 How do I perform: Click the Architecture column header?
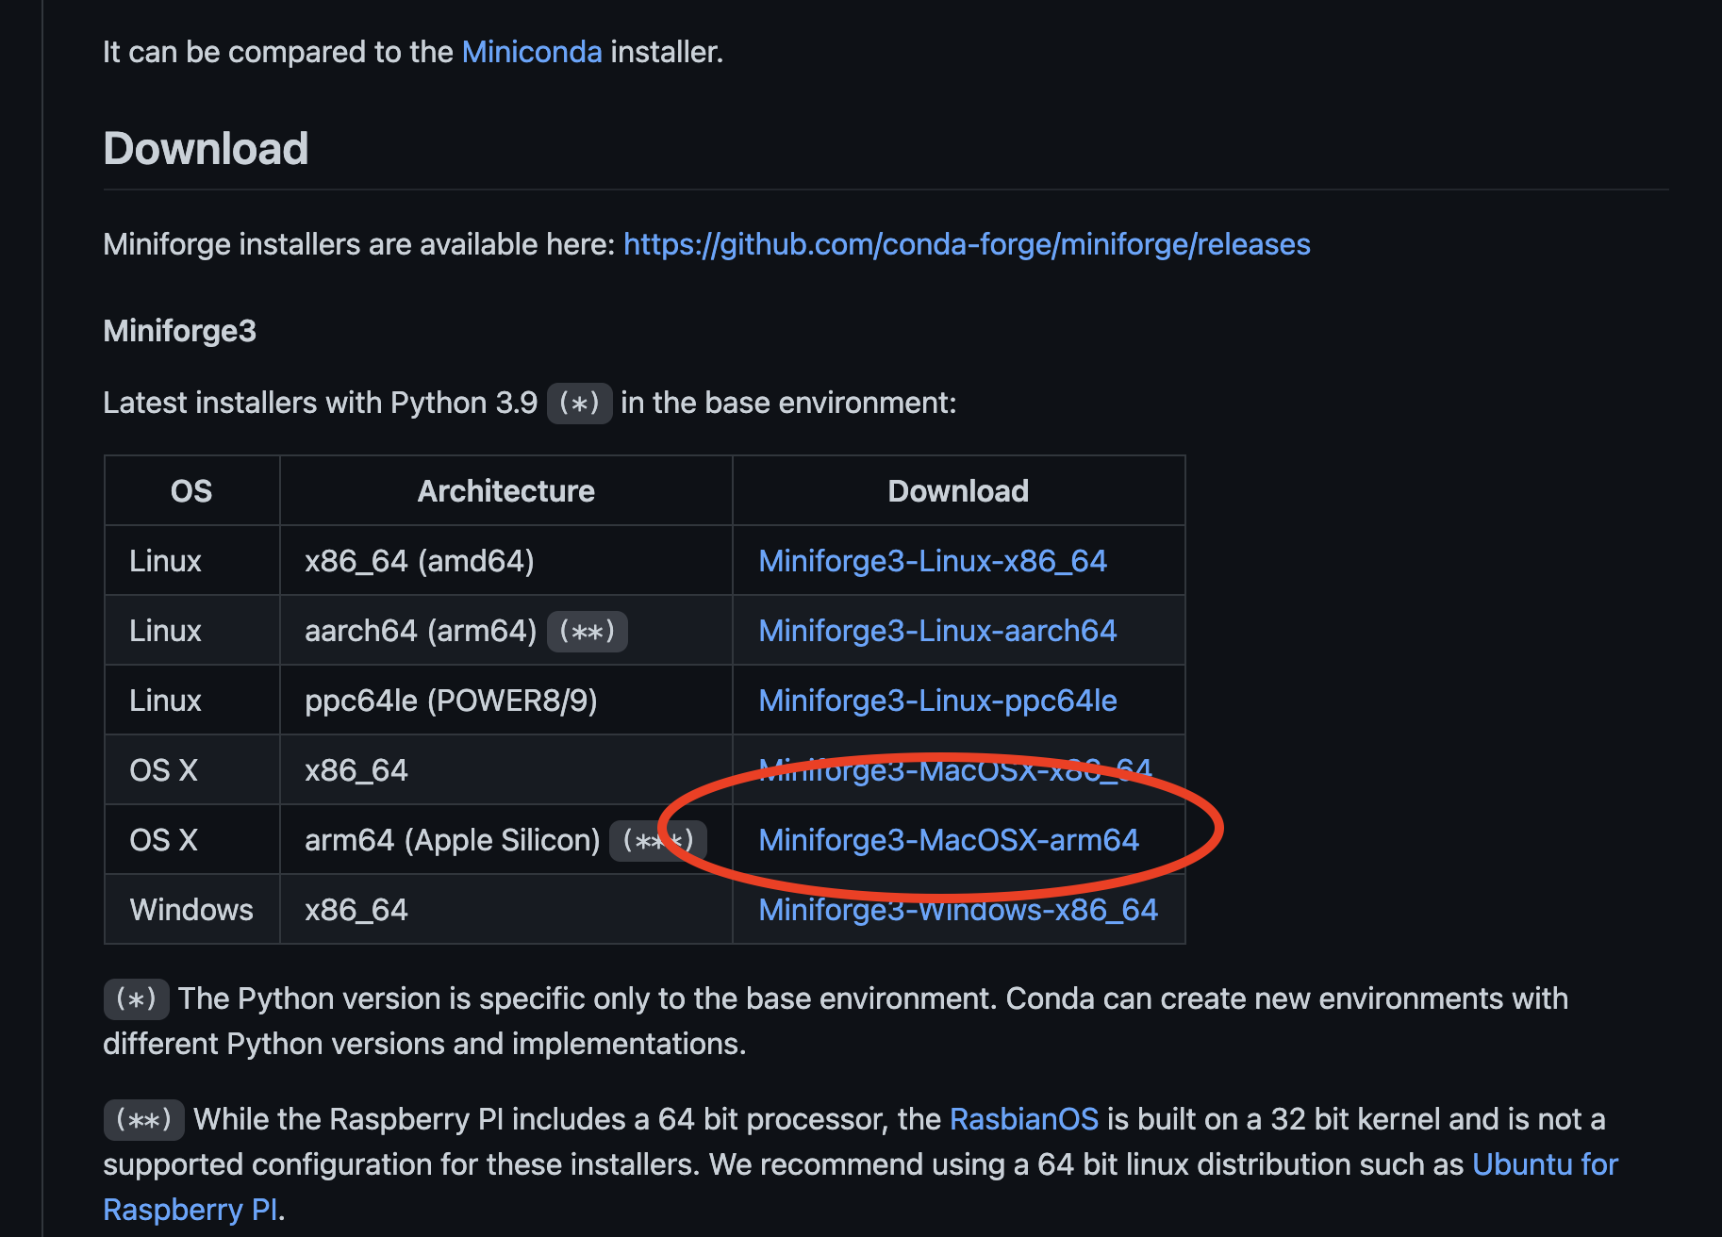(505, 491)
